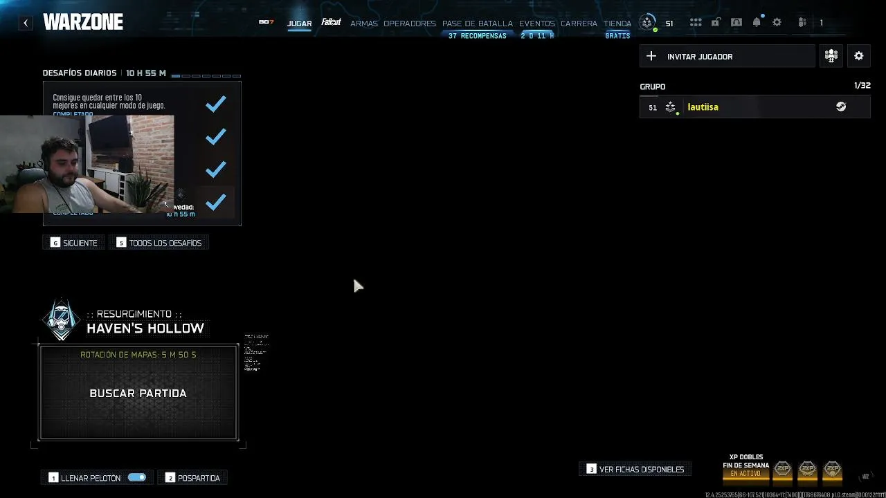
Task: Click second daily challenge checkmark
Action: click(x=216, y=136)
